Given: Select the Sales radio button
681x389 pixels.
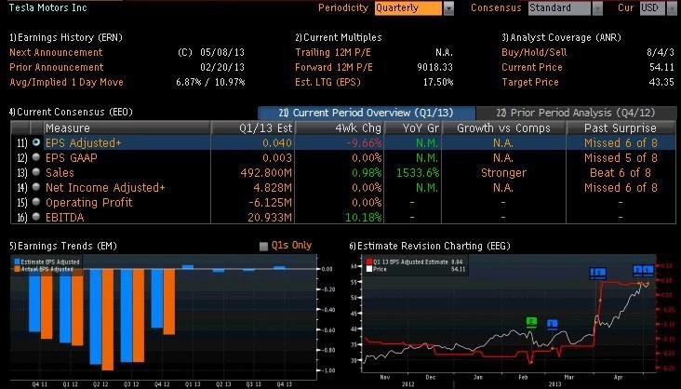Looking at the screenshot, I should click(x=36, y=172).
